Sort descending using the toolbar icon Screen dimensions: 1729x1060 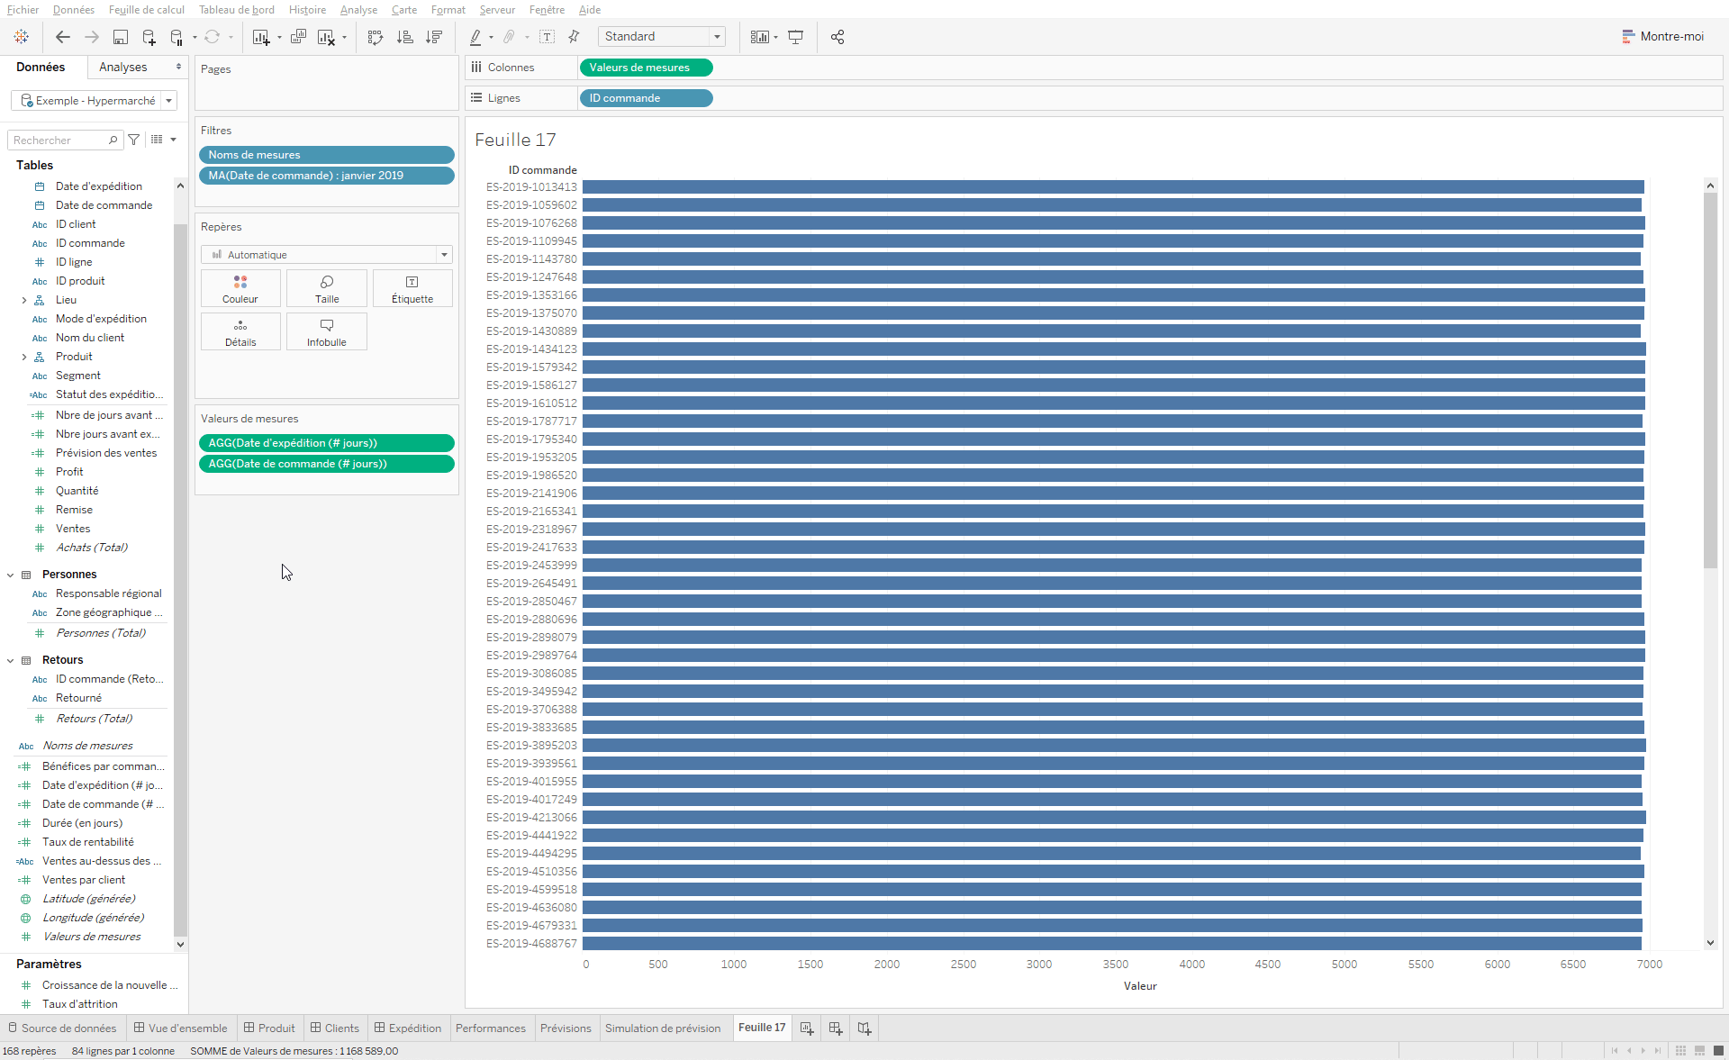pyautogui.click(x=434, y=37)
